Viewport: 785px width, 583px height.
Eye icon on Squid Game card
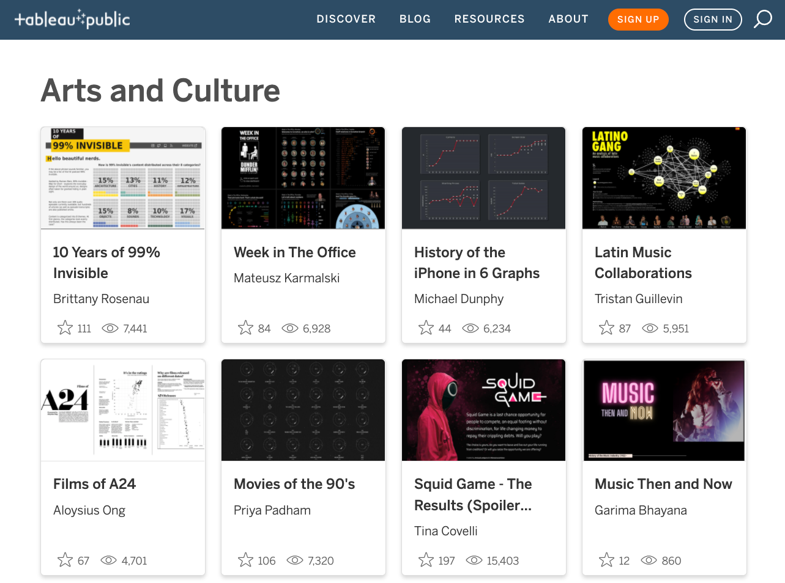474,560
